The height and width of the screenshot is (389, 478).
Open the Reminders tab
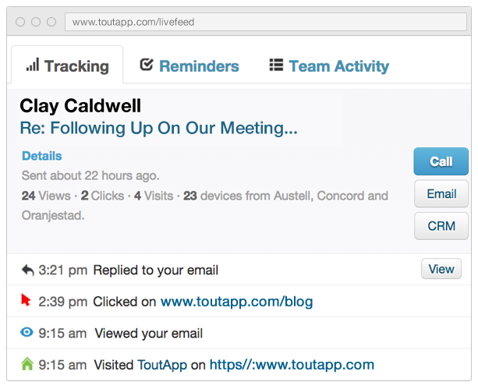point(189,65)
